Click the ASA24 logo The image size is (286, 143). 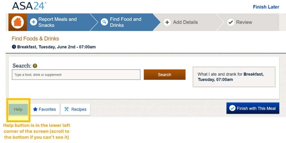(29, 6)
